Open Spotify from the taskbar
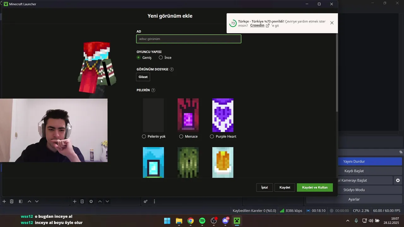404x227 pixels. [202, 221]
